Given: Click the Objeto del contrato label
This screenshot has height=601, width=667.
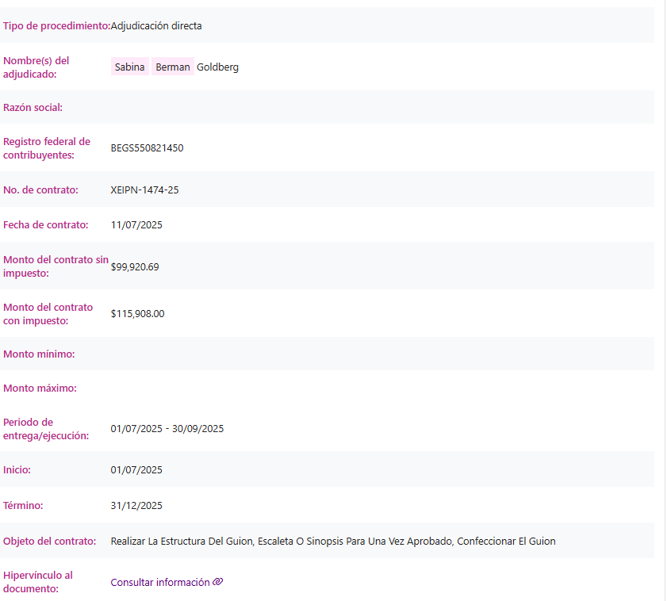Looking at the screenshot, I should [x=49, y=541].
